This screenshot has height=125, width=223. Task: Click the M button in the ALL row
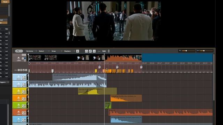tap(21, 70)
